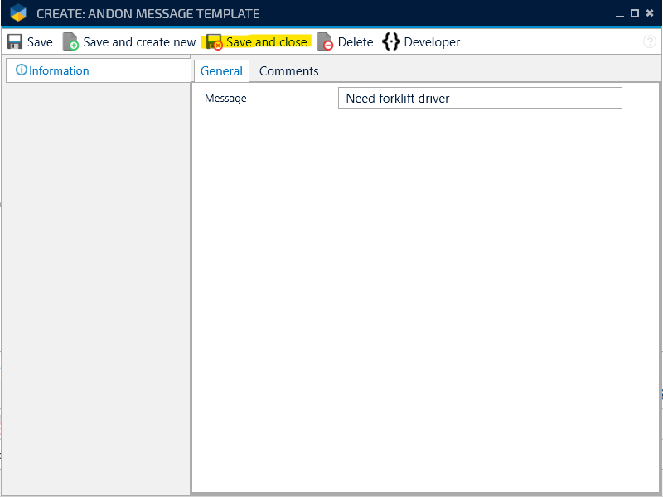Click the Save and close disk icon
The image size is (663, 497).
coord(214,42)
